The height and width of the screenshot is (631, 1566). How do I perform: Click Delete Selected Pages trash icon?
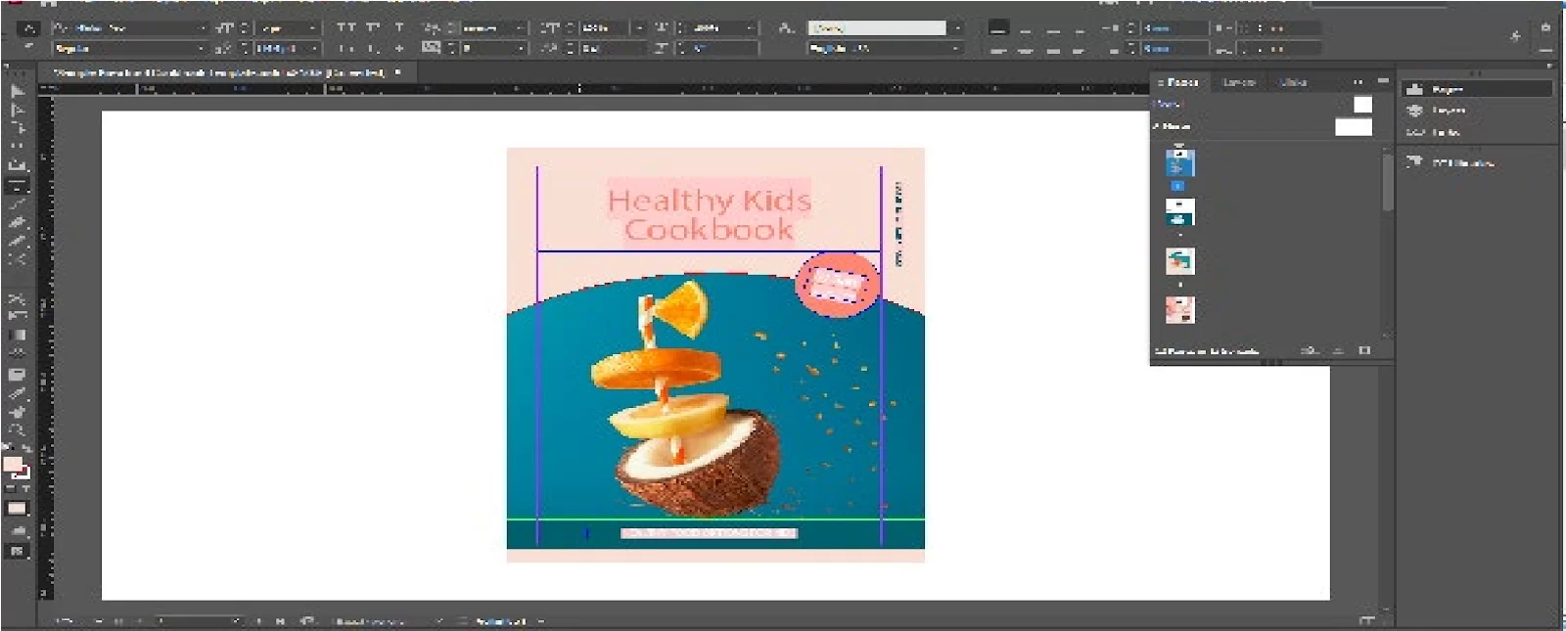point(1365,350)
